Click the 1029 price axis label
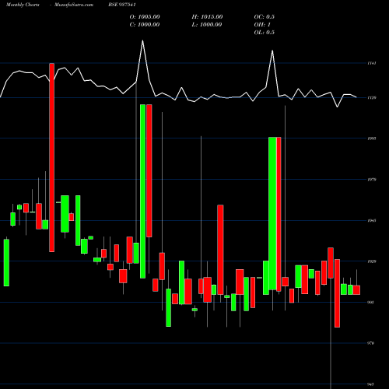The height and width of the screenshot is (389, 389). click(372, 261)
